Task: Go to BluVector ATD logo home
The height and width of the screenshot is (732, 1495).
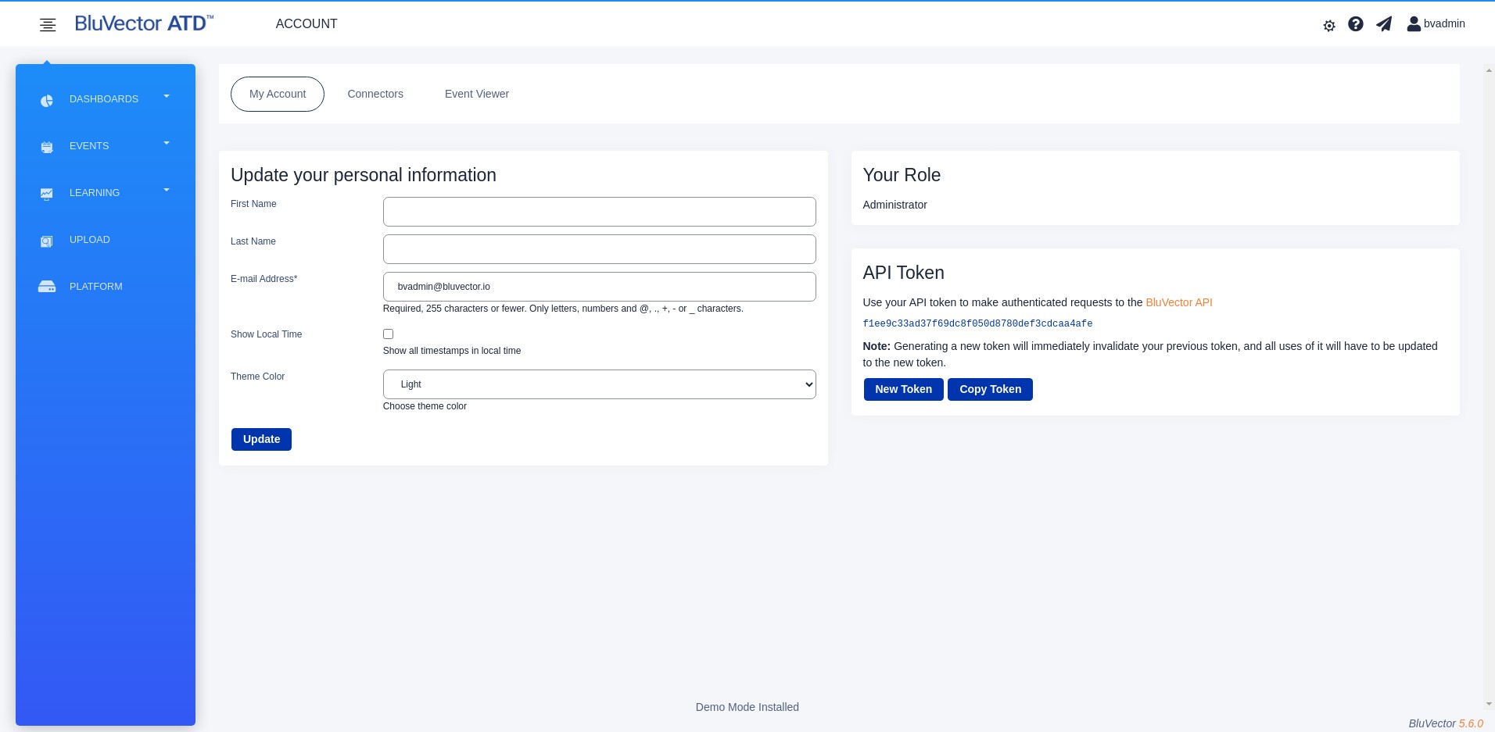Action: coord(144,23)
